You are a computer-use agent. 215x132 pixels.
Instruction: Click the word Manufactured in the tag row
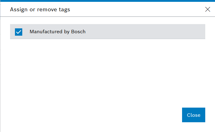46,32
